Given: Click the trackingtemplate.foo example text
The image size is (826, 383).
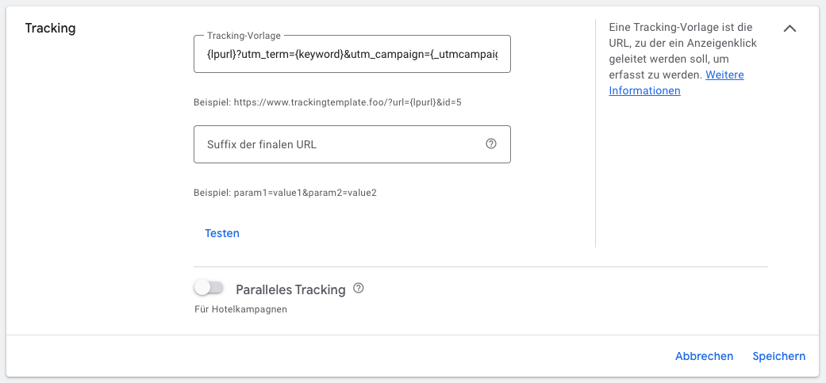Looking at the screenshot, I should (x=328, y=102).
